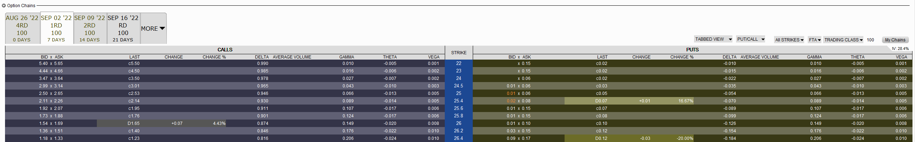Click the My Chains button
This screenshot has height=142, width=915.
point(895,40)
